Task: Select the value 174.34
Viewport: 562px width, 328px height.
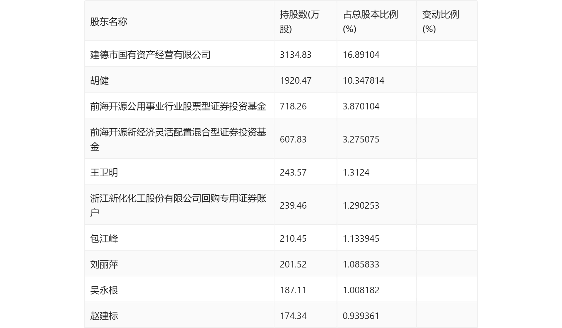Action: point(293,316)
